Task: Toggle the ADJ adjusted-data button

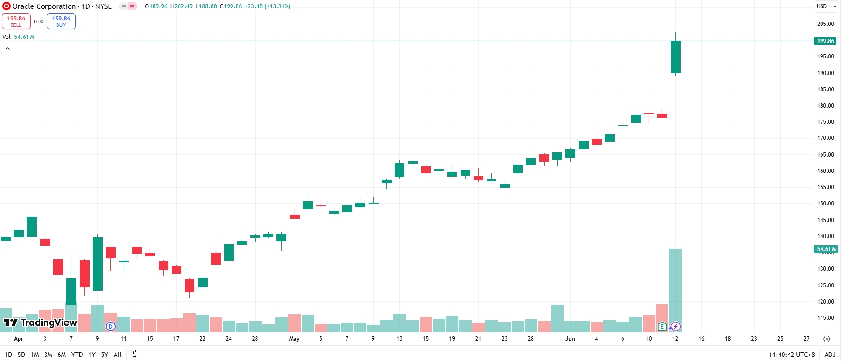Action: 830,355
